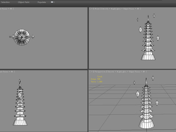Switch to the Object Paint tab

click(x=23, y=2)
